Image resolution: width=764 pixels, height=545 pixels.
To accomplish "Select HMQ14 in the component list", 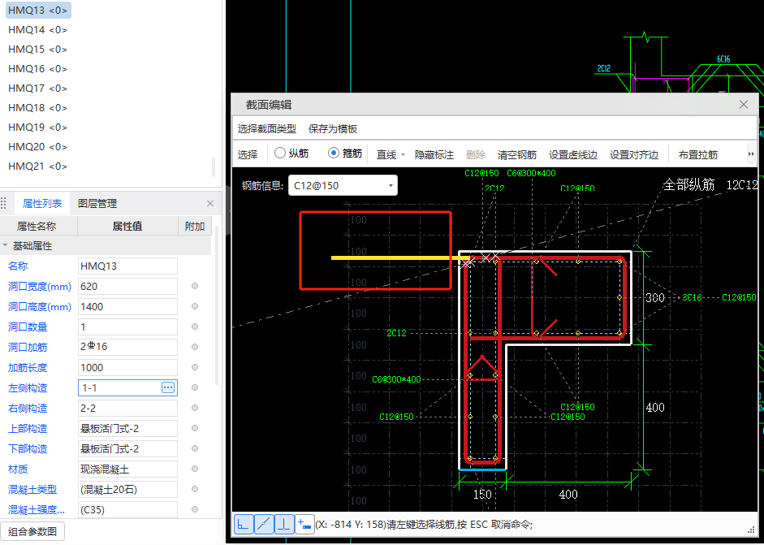I will [38, 30].
